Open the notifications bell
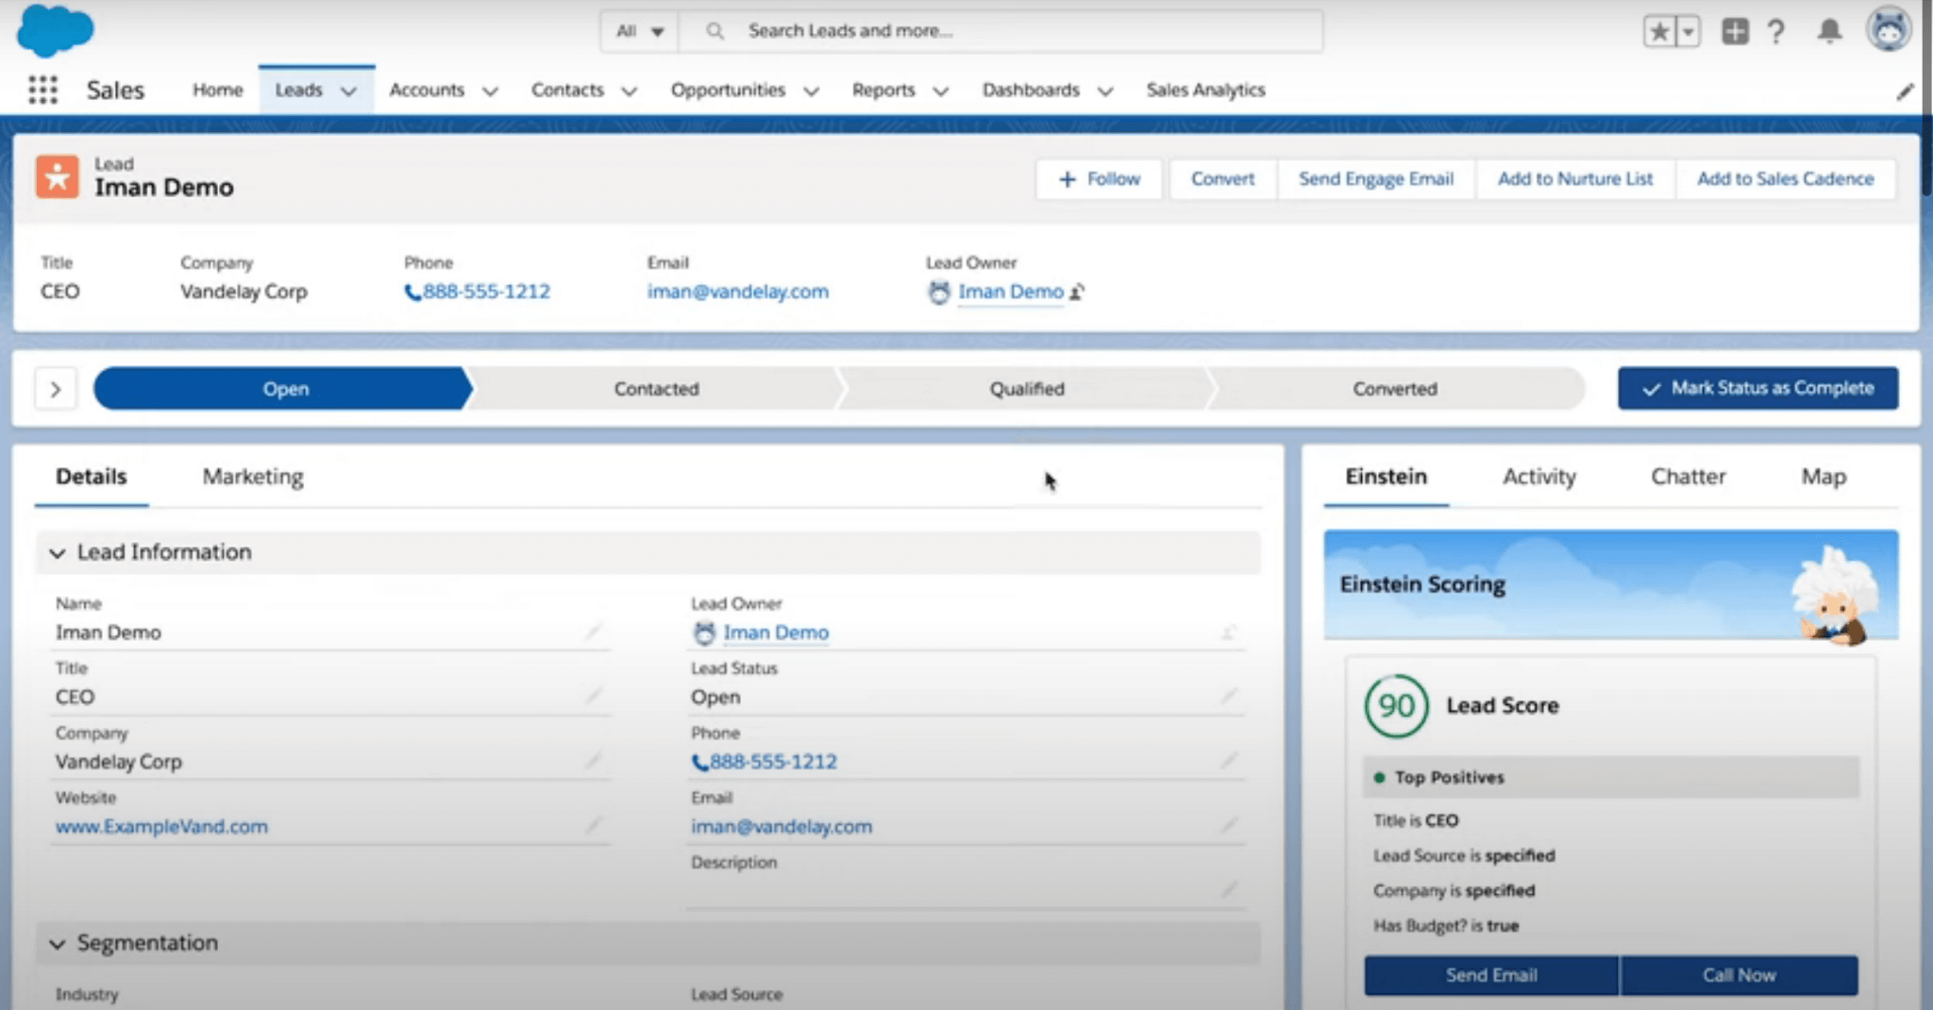 click(1829, 31)
